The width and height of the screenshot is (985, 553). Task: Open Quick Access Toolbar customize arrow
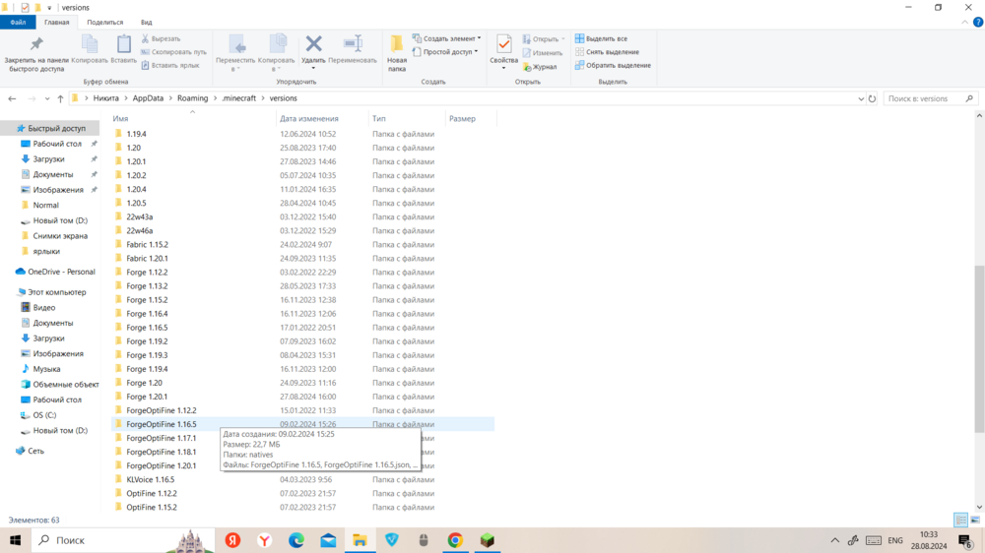pos(49,8)
